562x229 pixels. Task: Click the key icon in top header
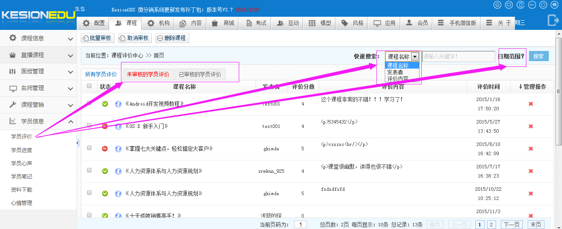(x=532, y=5)
